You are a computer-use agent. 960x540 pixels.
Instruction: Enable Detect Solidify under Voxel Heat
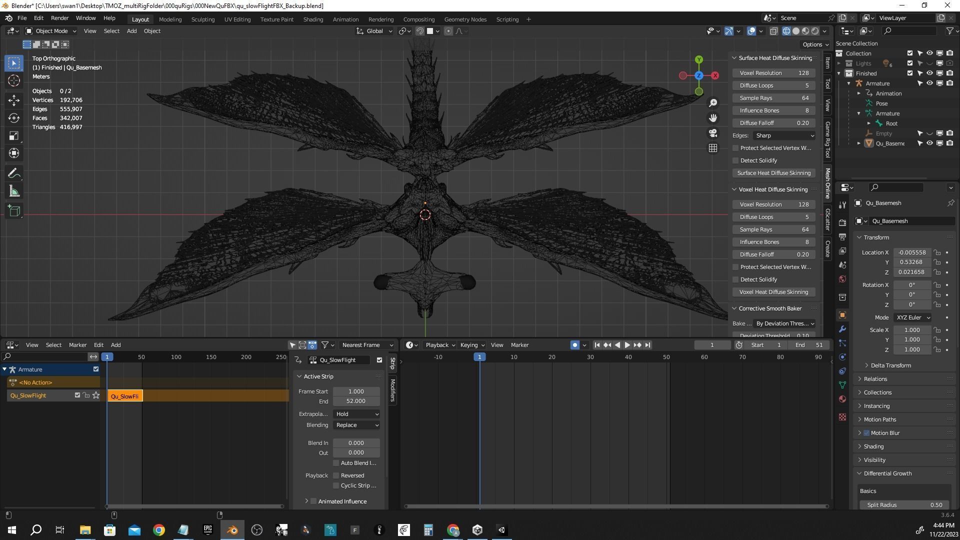tap(735, 279)
